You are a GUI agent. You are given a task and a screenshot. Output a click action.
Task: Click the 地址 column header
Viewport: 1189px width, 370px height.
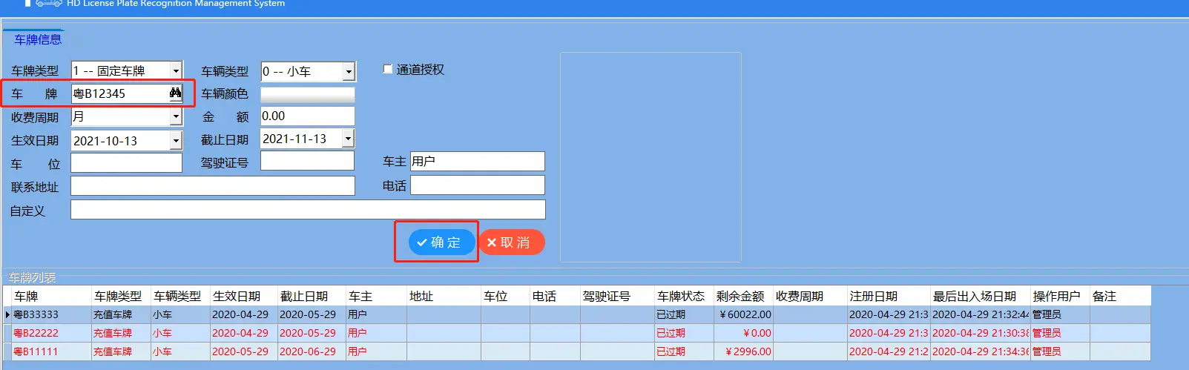(x=444, y=296)
